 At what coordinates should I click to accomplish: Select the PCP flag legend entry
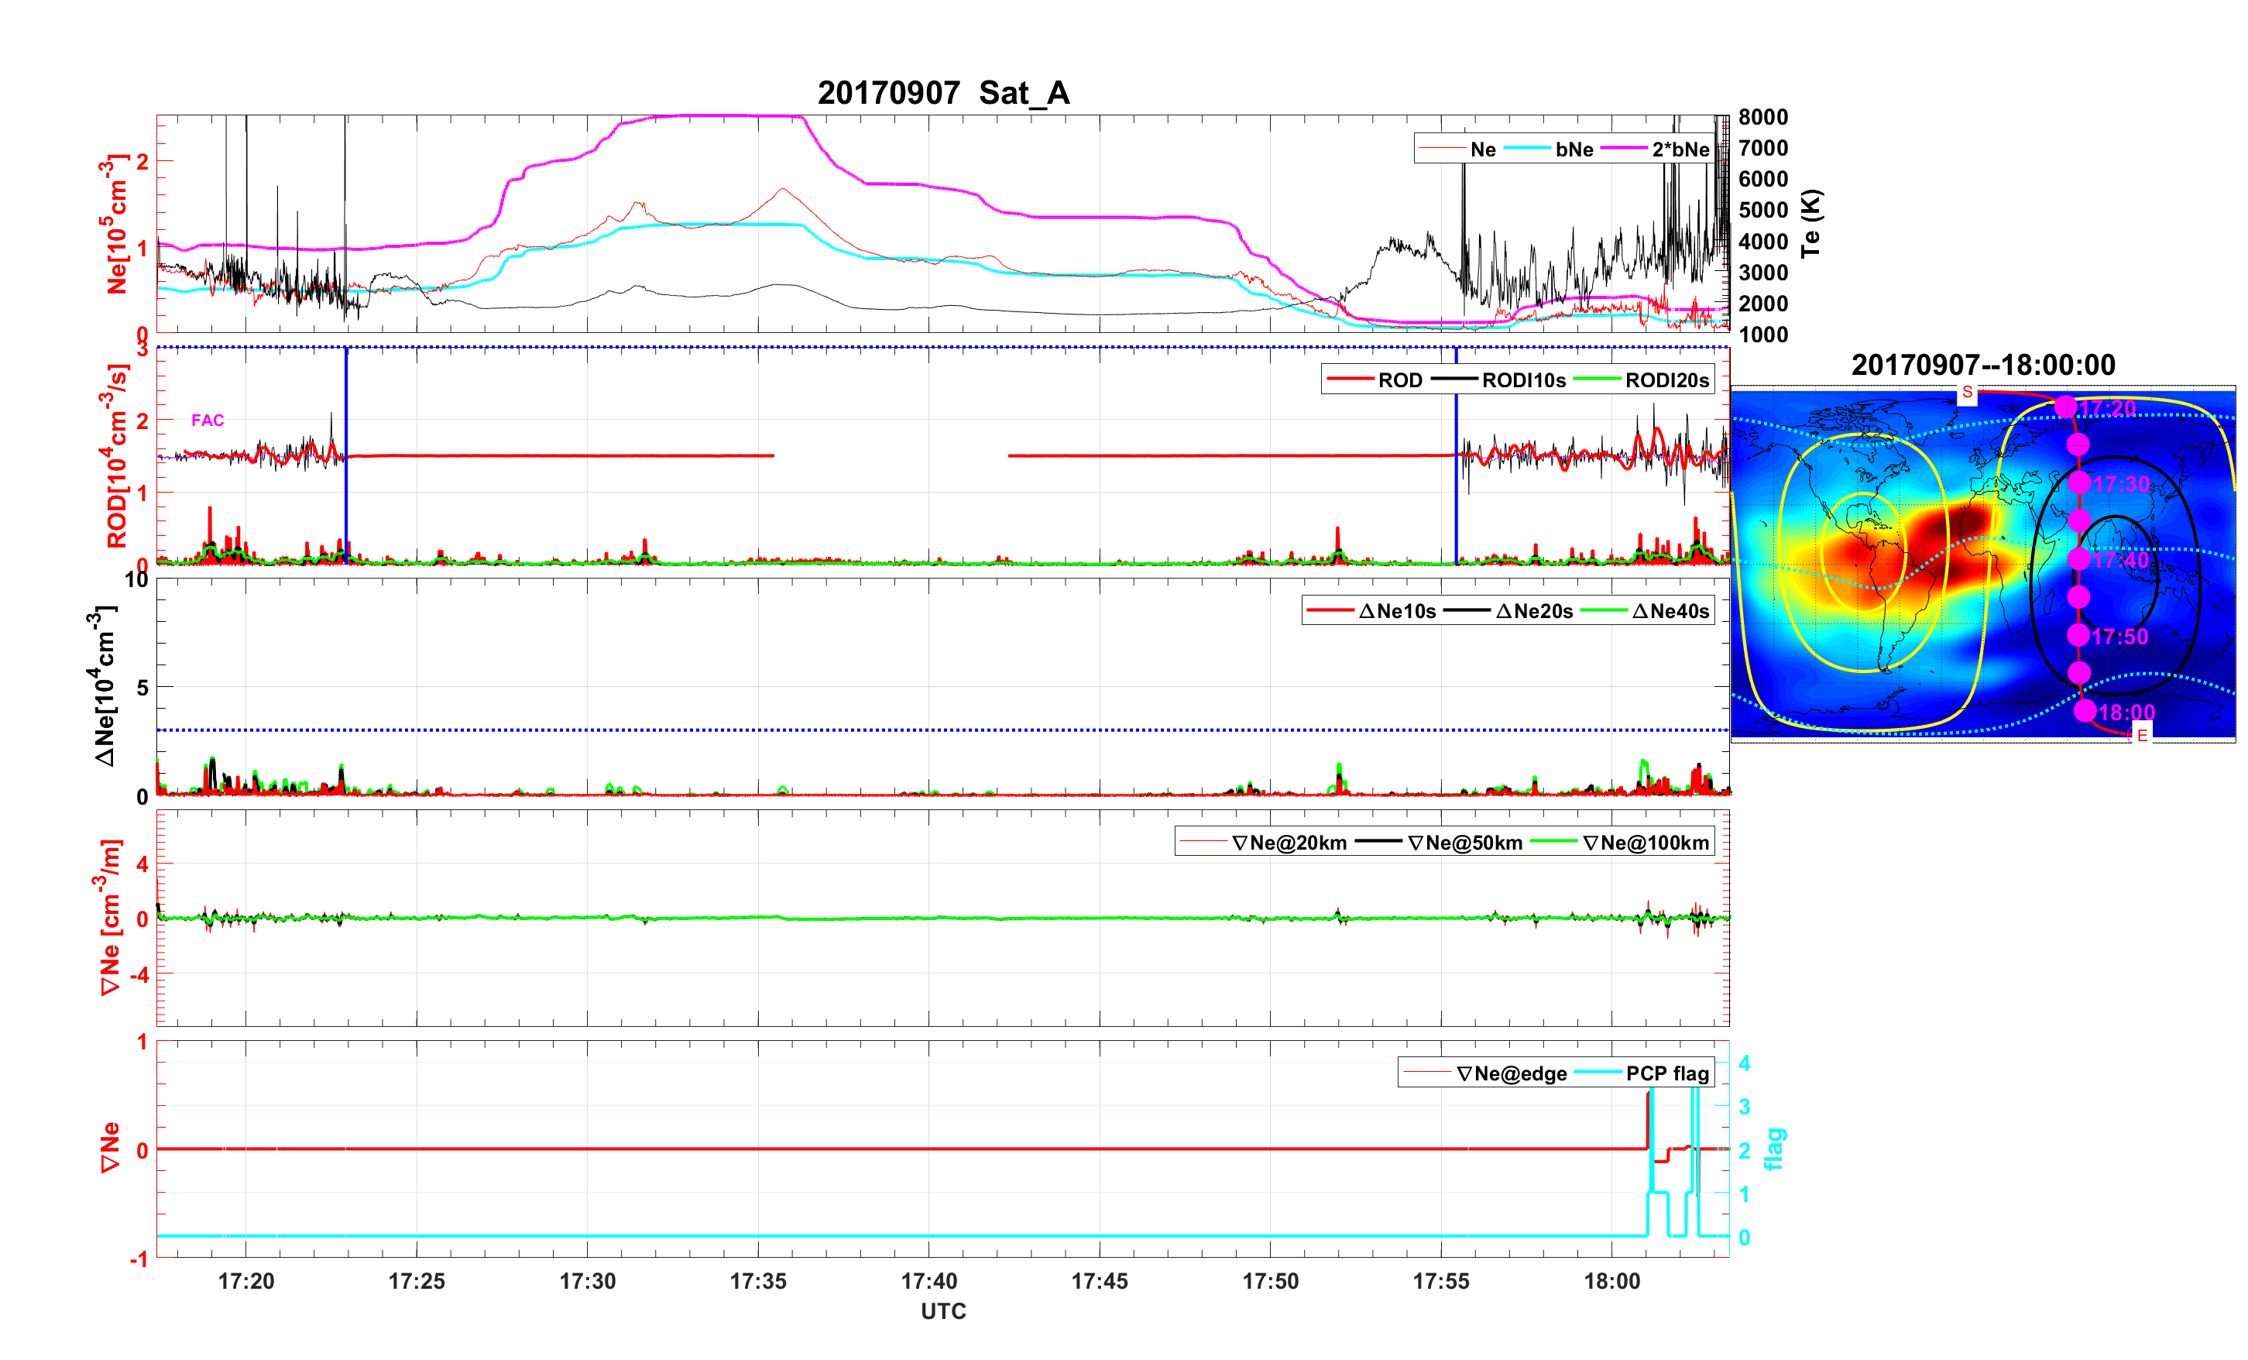point(1667,1073)
